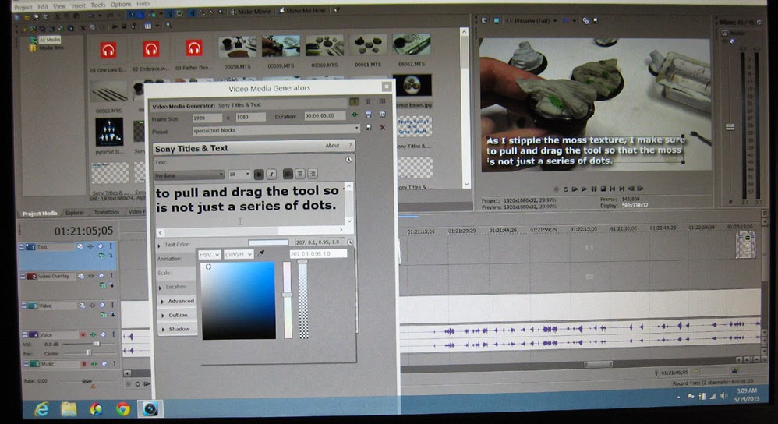The image size is (778, 424).
Task: Open the HSV color model dropdown
Action: click(210, 254)
